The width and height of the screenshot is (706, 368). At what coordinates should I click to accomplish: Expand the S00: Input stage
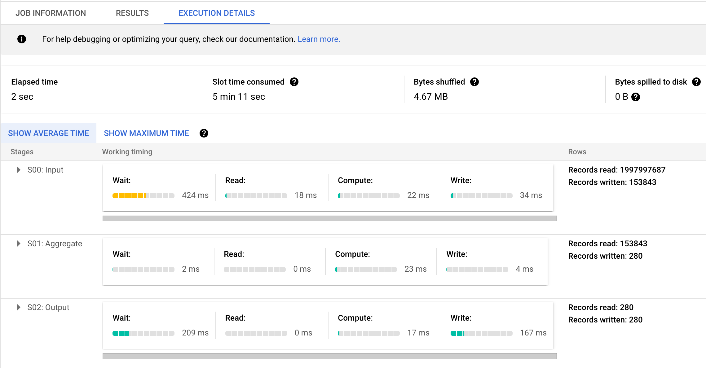tap(18, 170)
